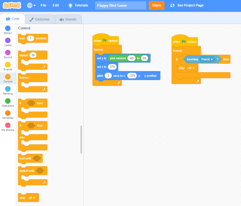Viewport: 241px width, 206px height.
Task: Choose the Sound block category
Action: (x=8, y=53)
